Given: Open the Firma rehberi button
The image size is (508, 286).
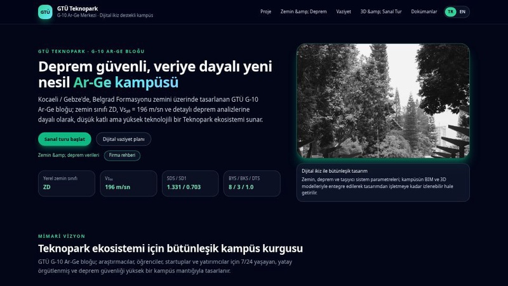Looking at the screenshot, I should 122,155.
